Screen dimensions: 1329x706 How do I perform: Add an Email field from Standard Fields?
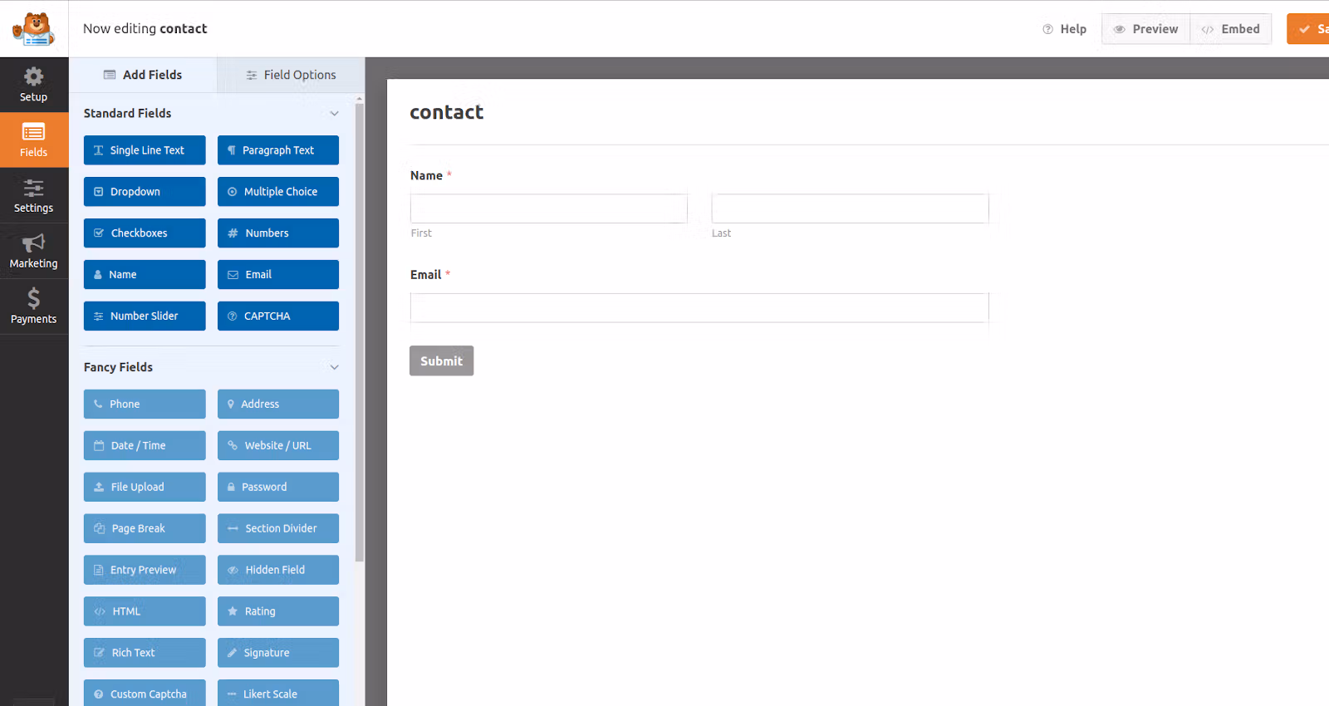[278, 275]
